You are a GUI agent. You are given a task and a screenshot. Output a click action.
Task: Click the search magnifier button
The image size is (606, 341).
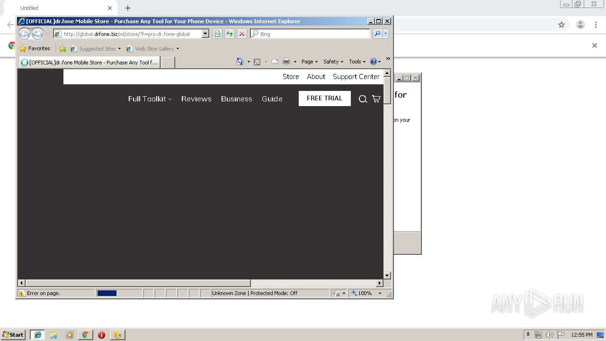click(377, 34)
